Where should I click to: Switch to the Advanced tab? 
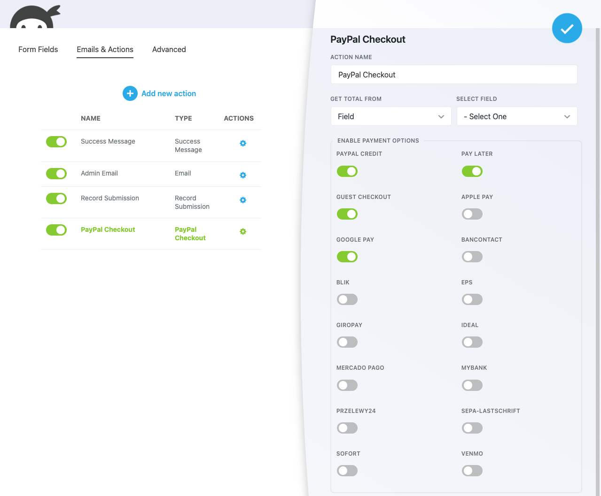(169, 49)
